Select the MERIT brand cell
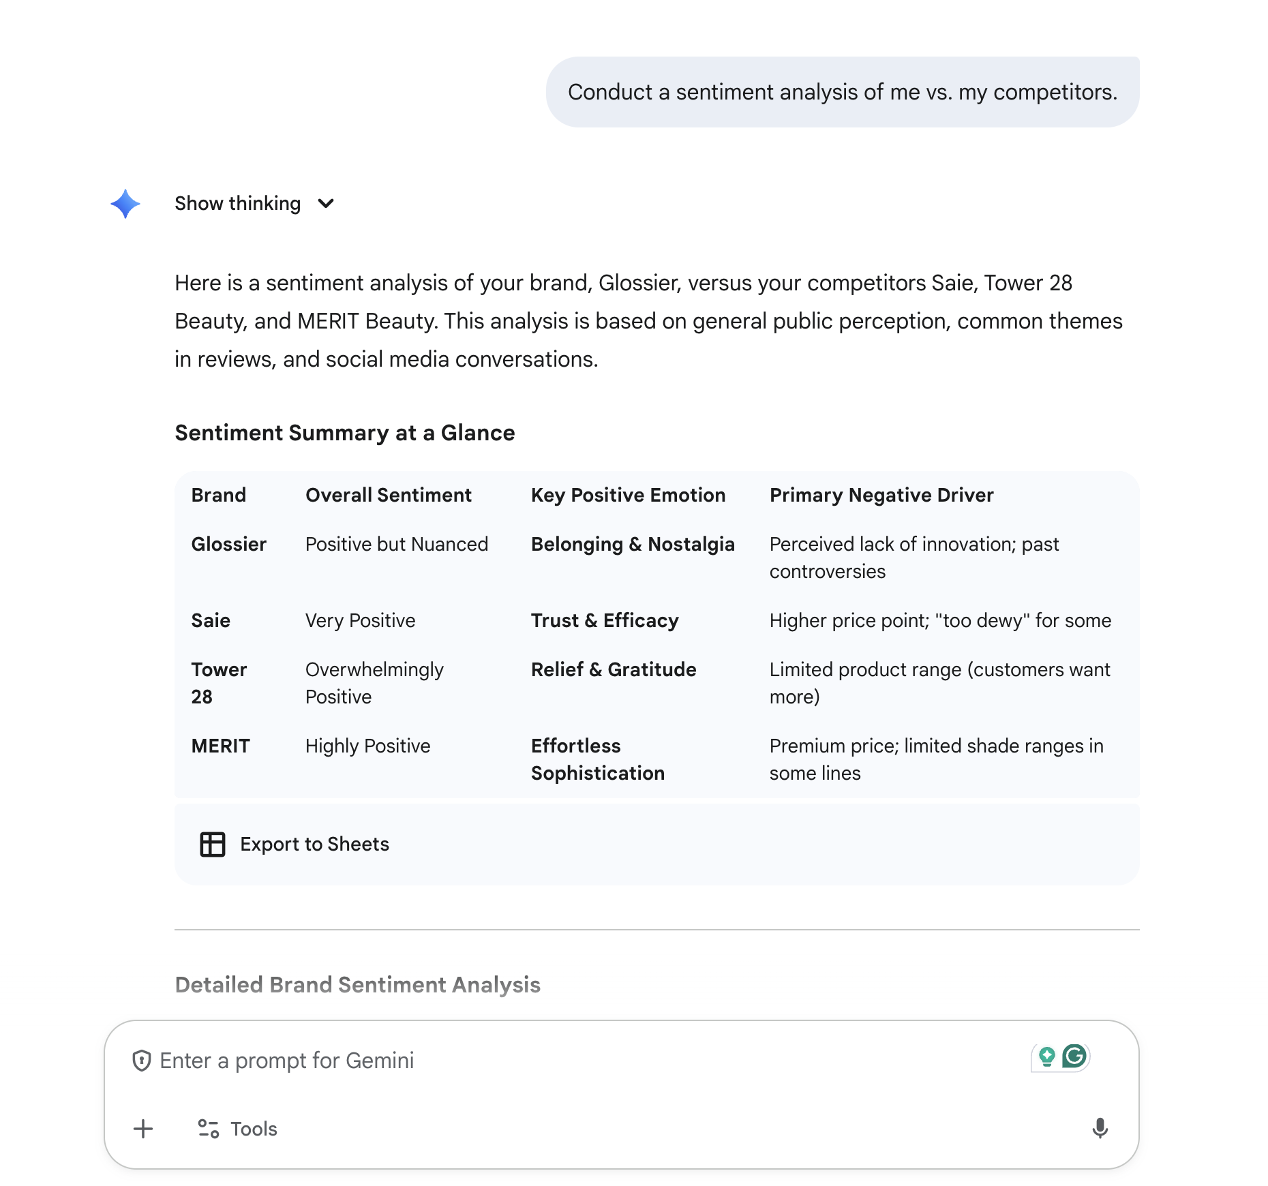 pos(220,746)
